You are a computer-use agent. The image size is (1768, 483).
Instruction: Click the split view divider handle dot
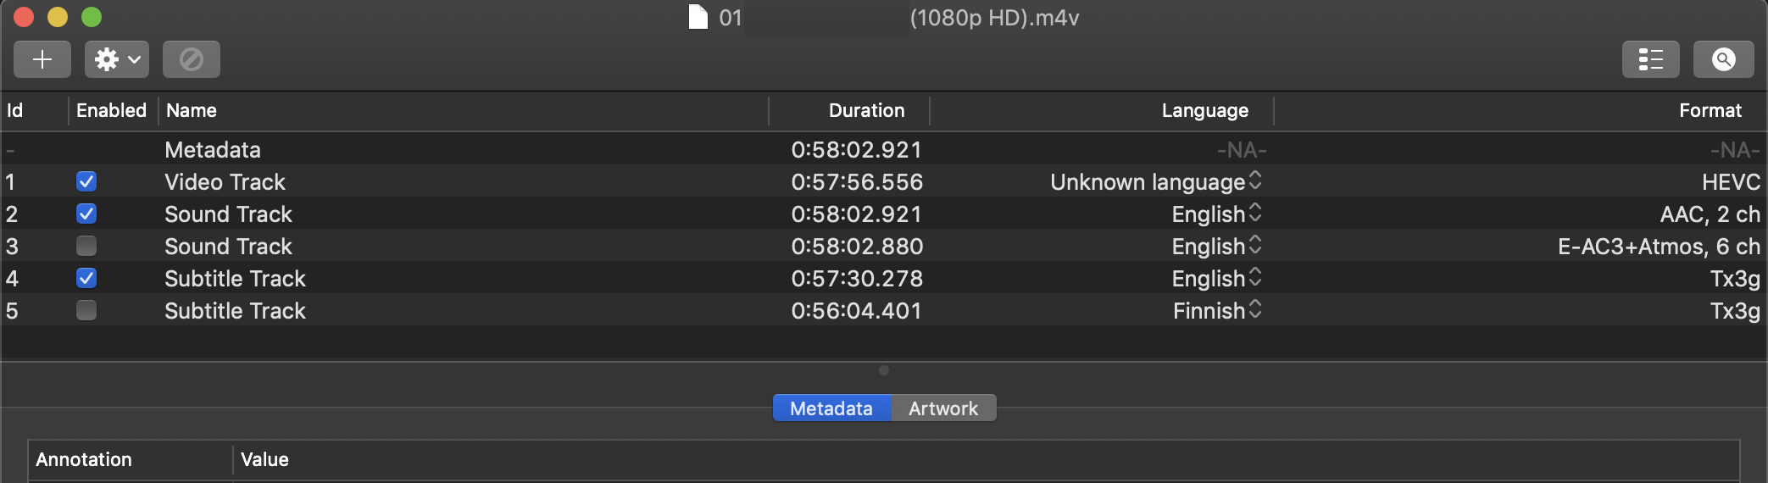[884, 370]
